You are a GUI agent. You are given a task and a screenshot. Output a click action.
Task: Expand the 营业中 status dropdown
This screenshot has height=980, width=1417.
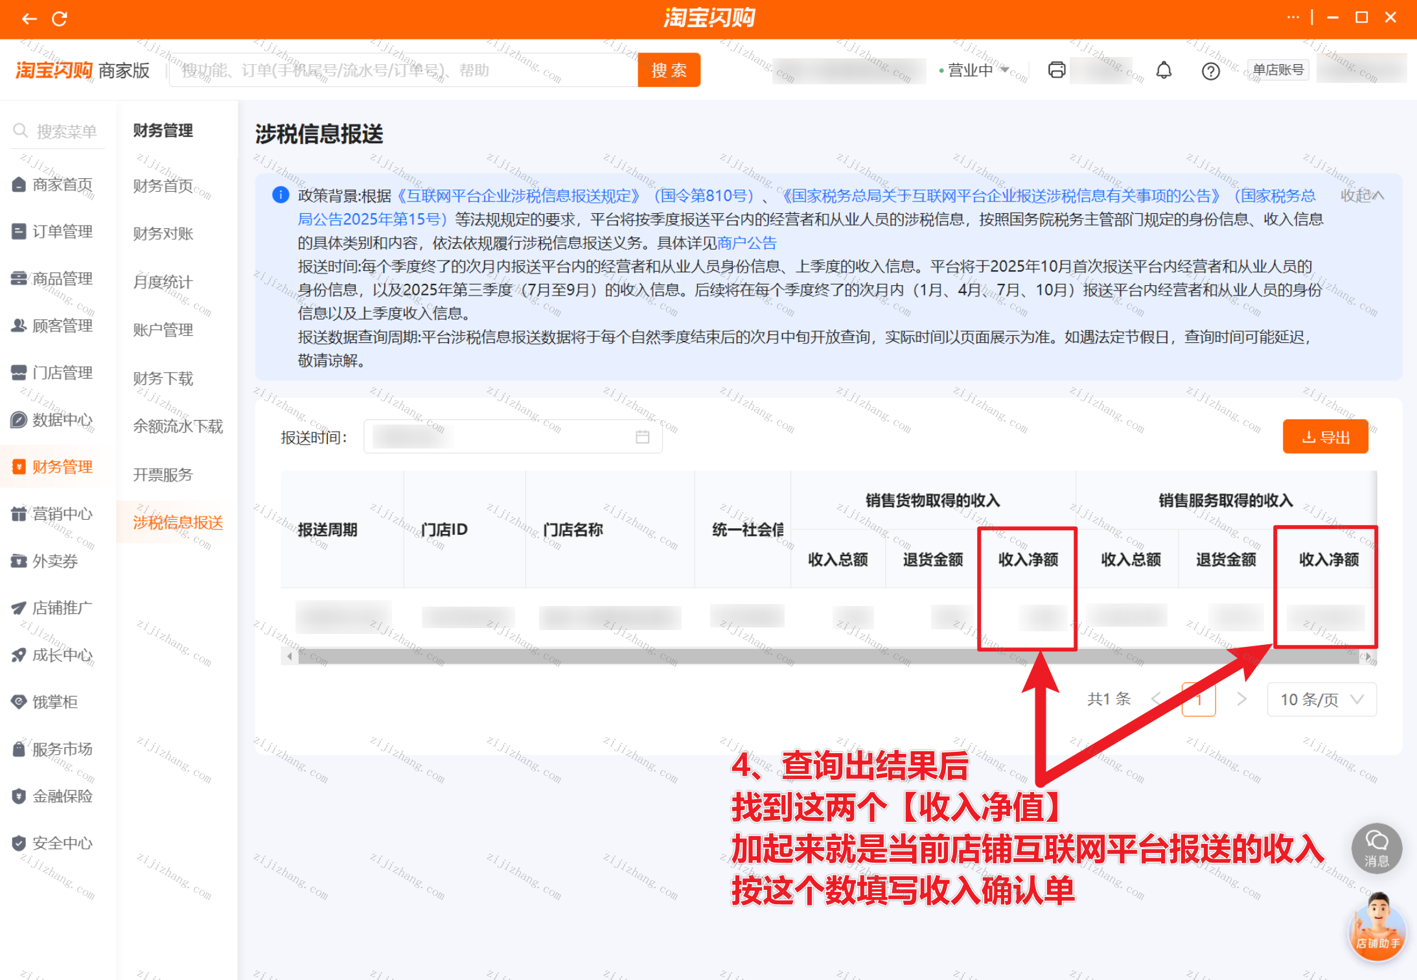coord(975,70)
